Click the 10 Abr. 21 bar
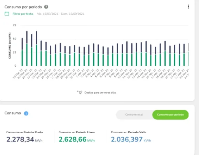Image resolution: width=199 pixels, height=155 pixels. pos(127,54)
